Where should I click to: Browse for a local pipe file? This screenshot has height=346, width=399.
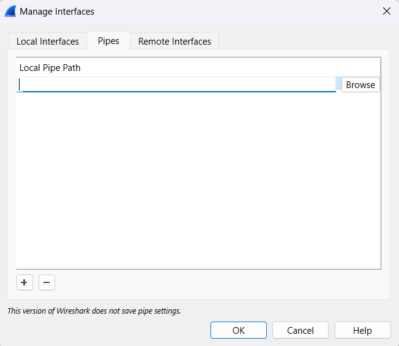pos(360,85)
